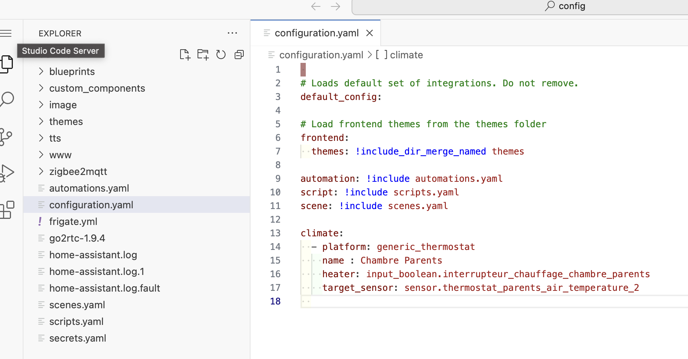Select configuration.yaml in the file tree
688x359 pixels.
[137, 205]
